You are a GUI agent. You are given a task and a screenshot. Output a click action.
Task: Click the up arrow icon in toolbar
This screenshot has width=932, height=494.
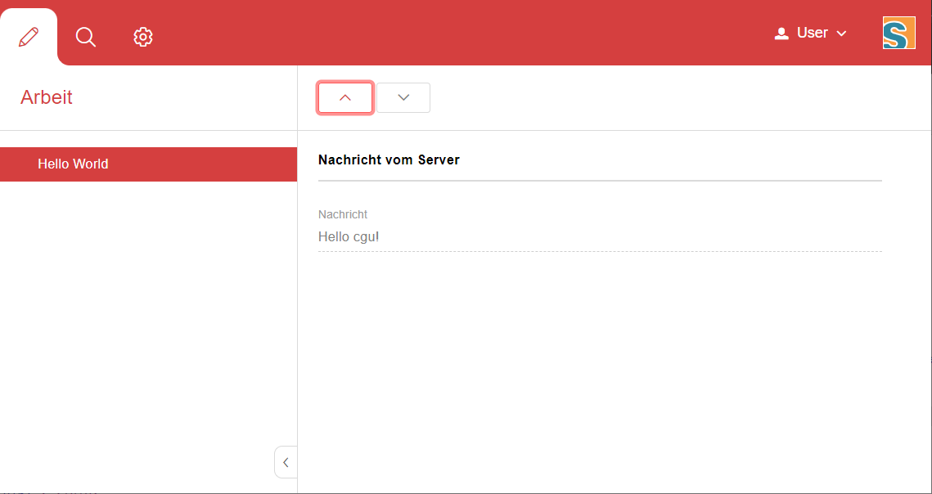pyautogui.click(x=345, y=97)
